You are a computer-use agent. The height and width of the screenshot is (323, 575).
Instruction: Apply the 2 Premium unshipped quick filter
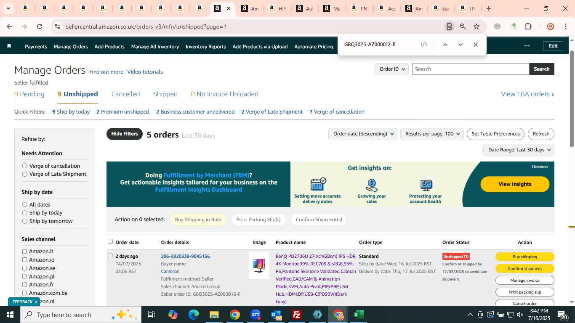click(123, 112)
